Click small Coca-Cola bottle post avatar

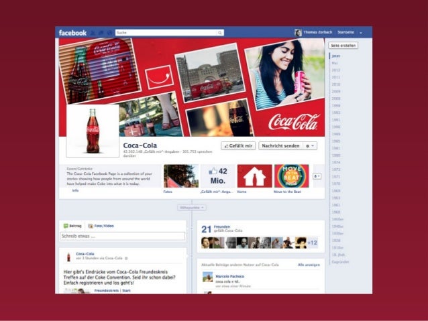(x=68, y=257)
